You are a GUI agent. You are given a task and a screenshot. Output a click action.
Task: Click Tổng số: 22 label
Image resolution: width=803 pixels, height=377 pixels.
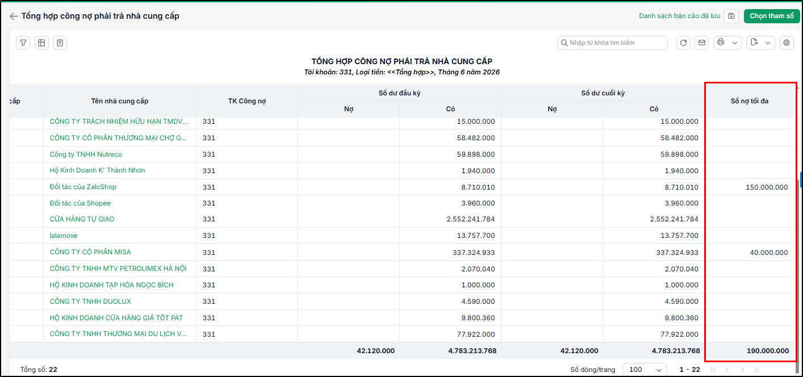(39, 370)
